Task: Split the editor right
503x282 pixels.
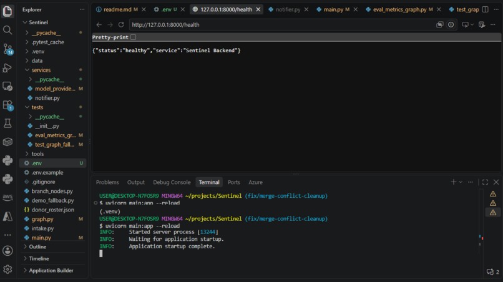Action: click(486, 9)
